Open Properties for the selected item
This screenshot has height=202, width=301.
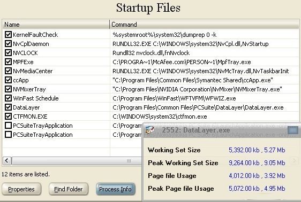21,189
